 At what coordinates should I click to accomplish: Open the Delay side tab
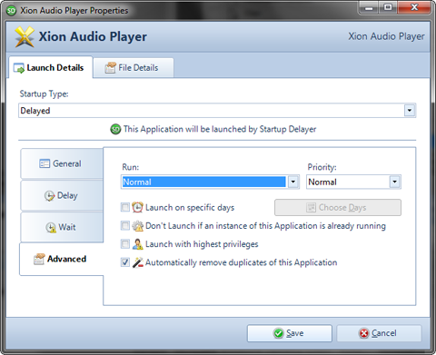(x=62, y=195)
